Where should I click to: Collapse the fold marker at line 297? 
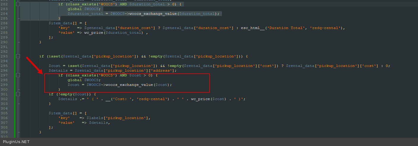tap(18, 75)
